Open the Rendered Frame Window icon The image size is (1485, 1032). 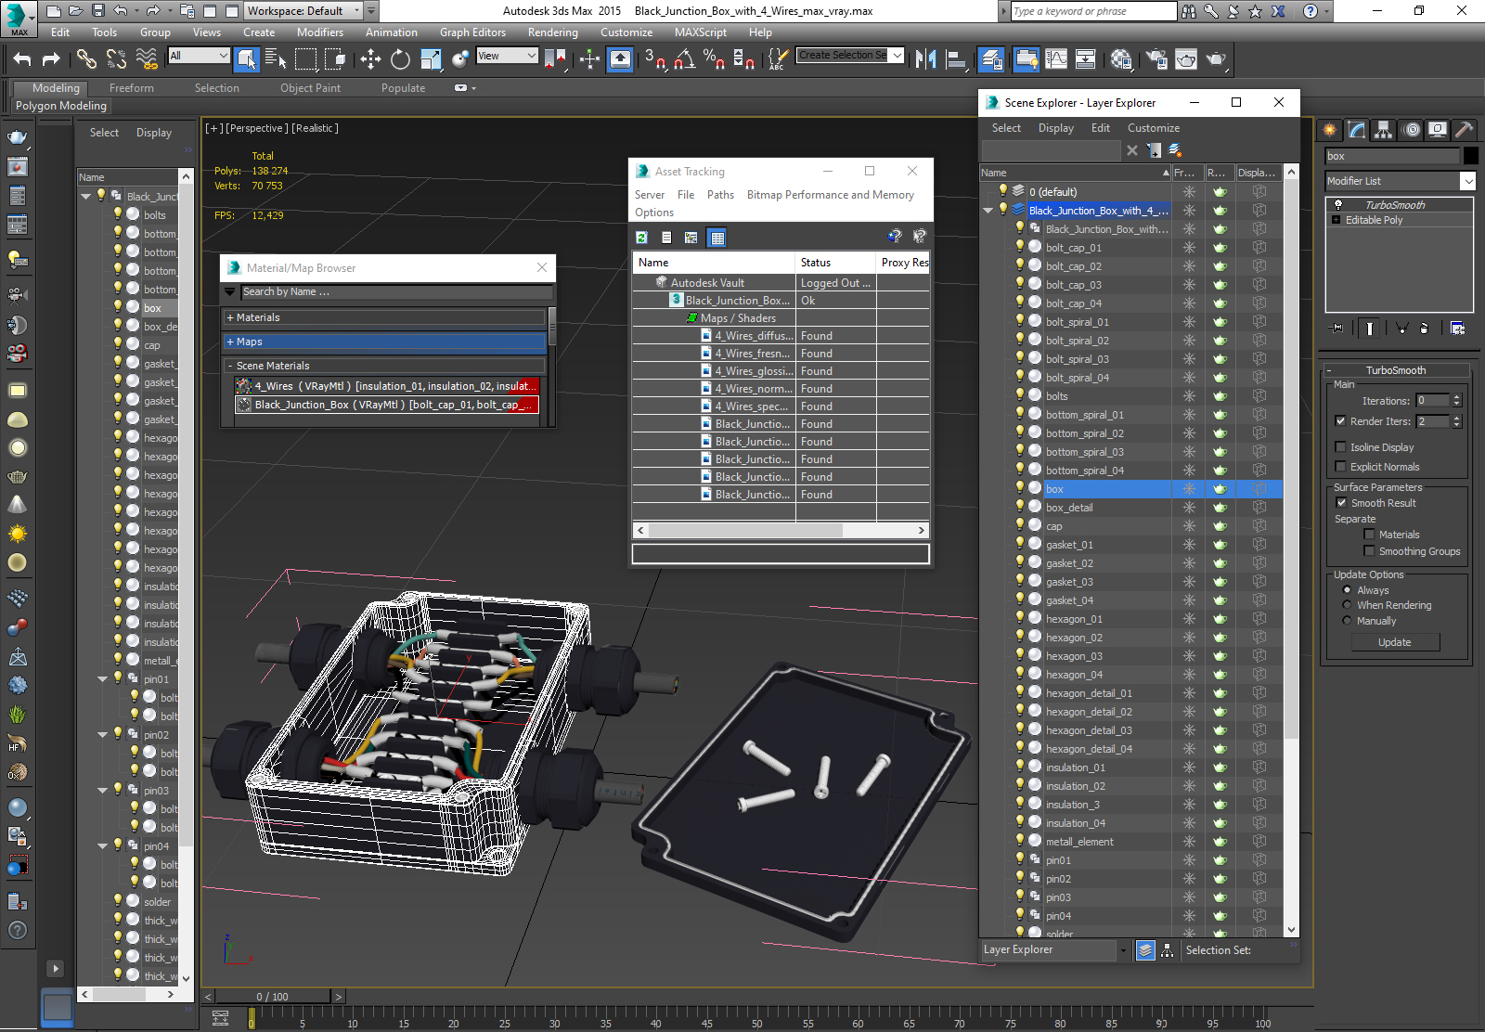[1186, 59]
